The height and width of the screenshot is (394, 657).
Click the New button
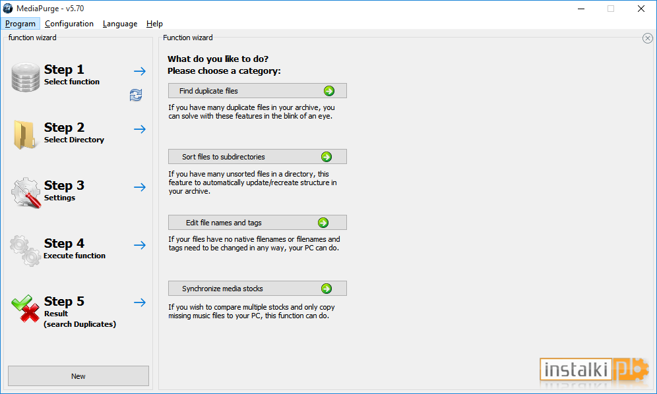pyautogui.click(x=78, y=376)
